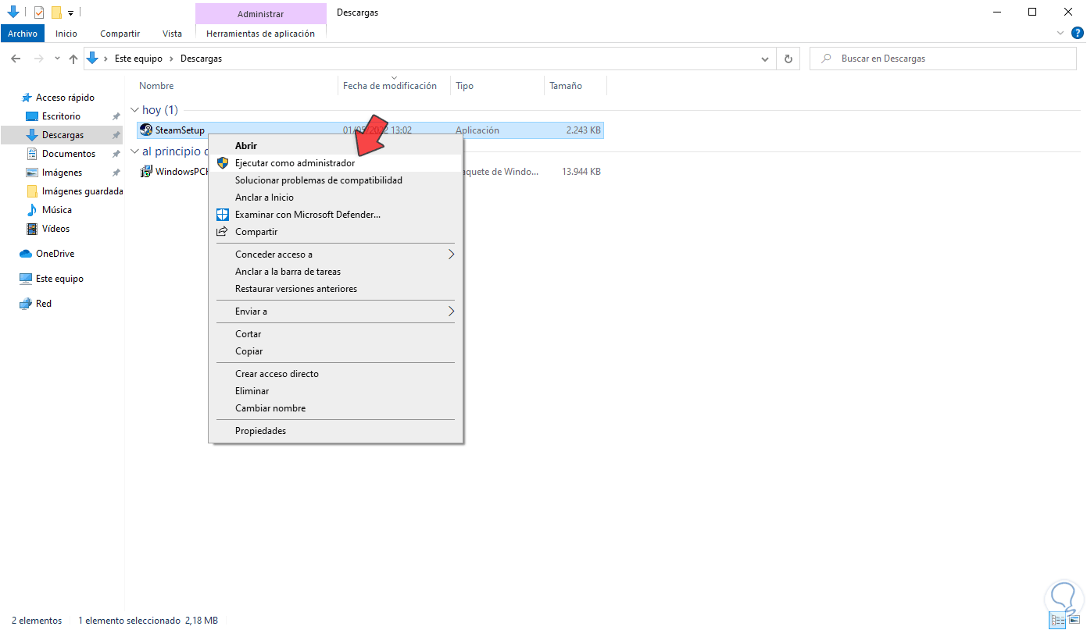Click the Descargas icon in title bar
1087x630 pixels.
(13, 12)
